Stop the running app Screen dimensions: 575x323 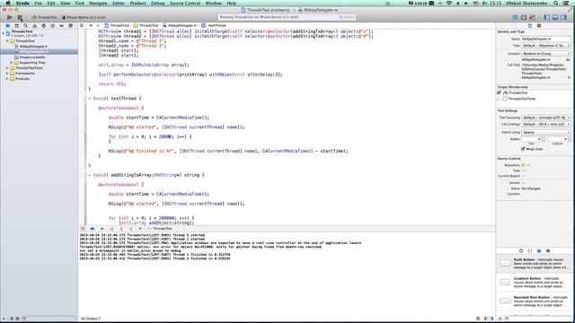pos(20,17)
